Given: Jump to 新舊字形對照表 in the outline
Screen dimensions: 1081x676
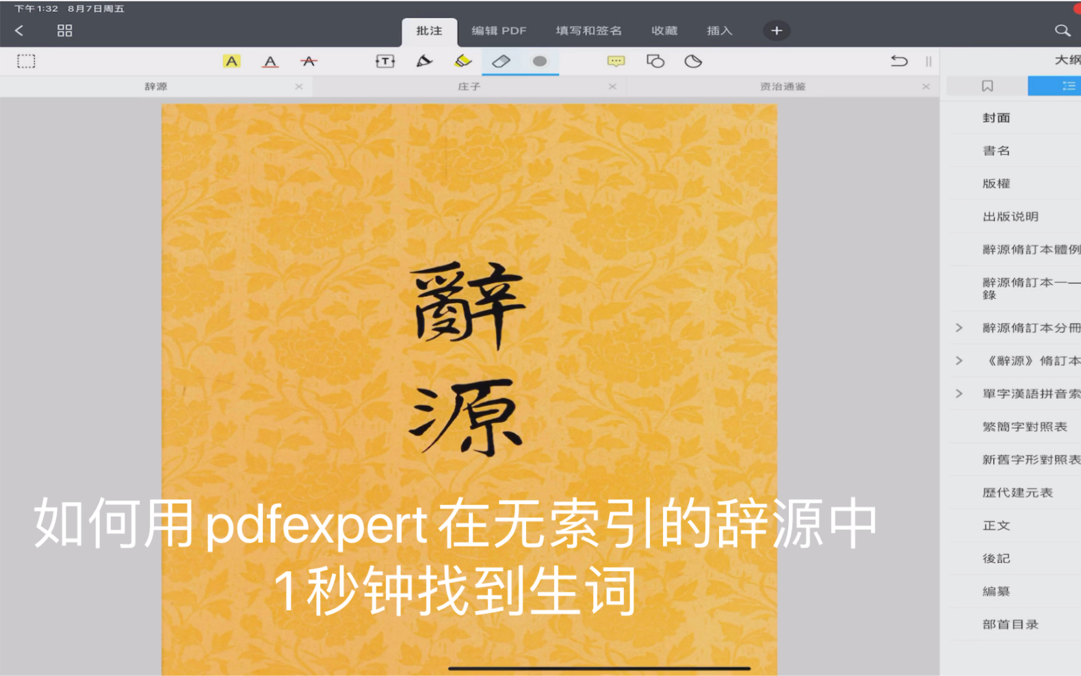Looking at the screenshot, I should [1032, 459].
